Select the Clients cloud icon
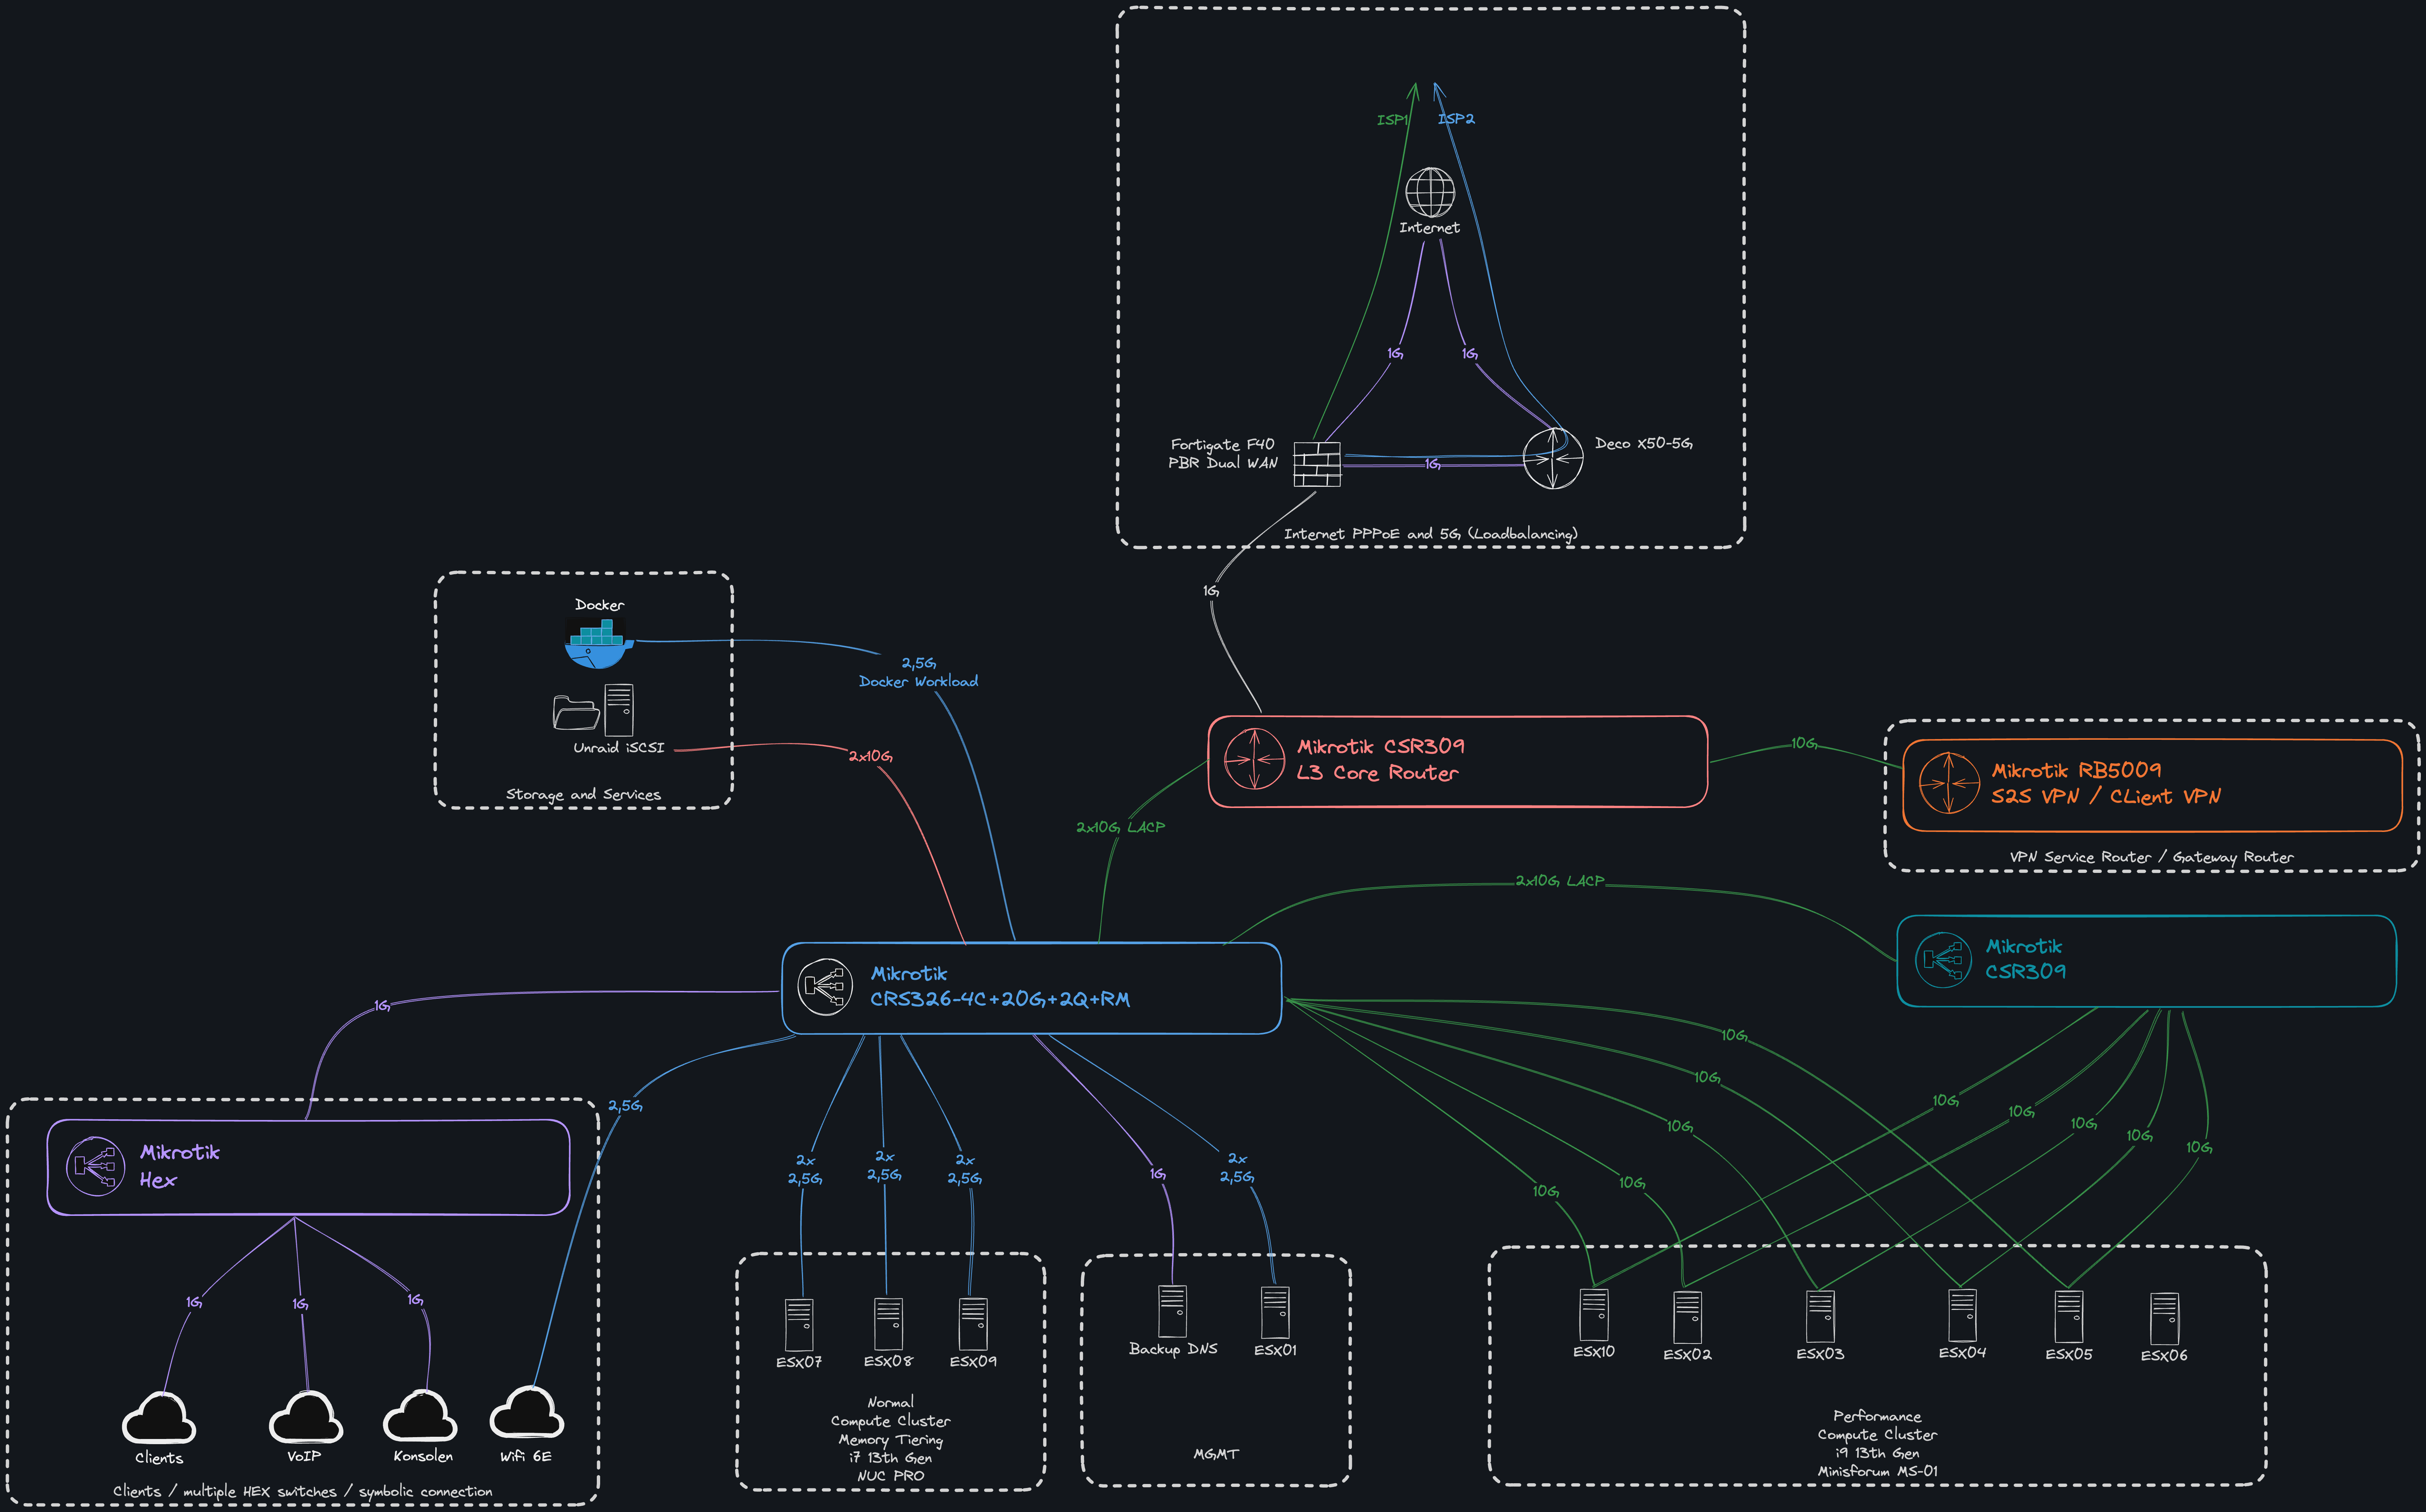 (159, 1418)
